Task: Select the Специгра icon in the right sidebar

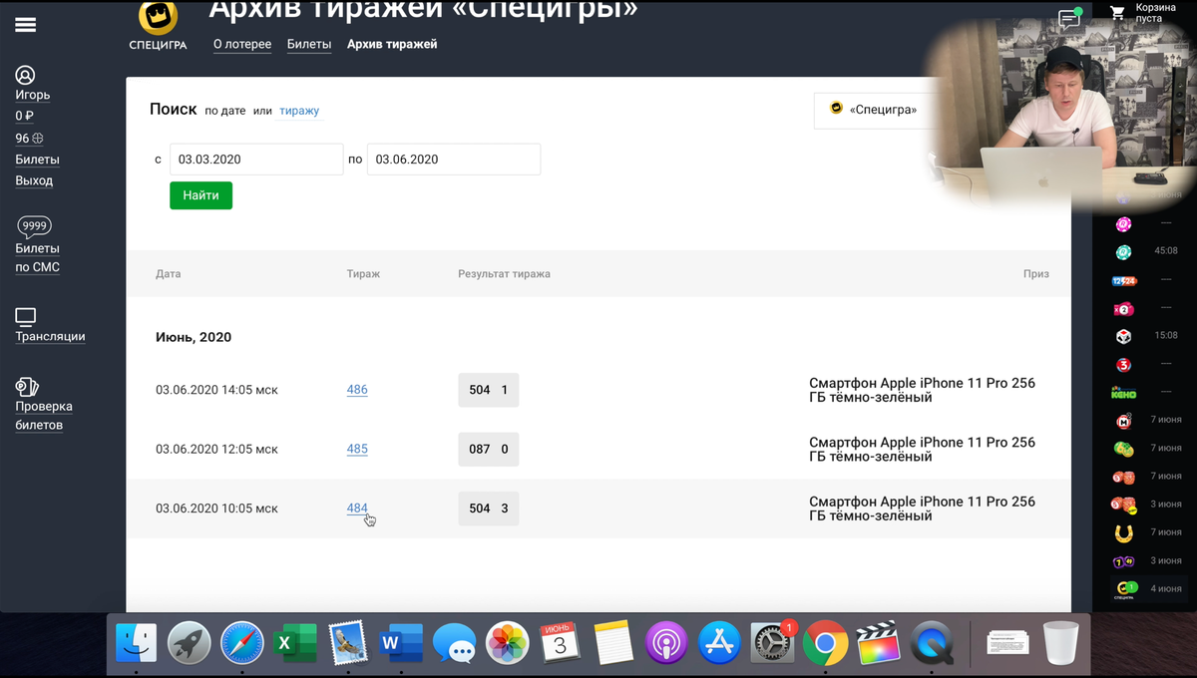Action: [1124, 589]
